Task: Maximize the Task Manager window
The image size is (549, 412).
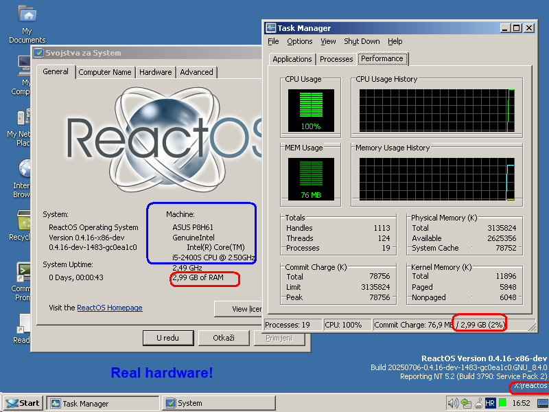Action: pos(517,27)
